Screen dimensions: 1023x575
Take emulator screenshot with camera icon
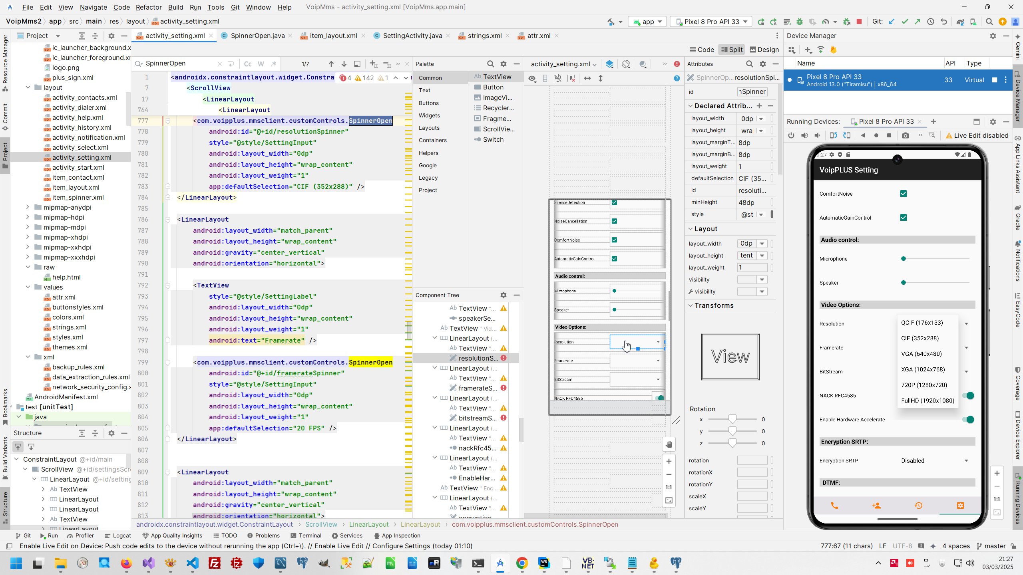[x=905, y=135]
